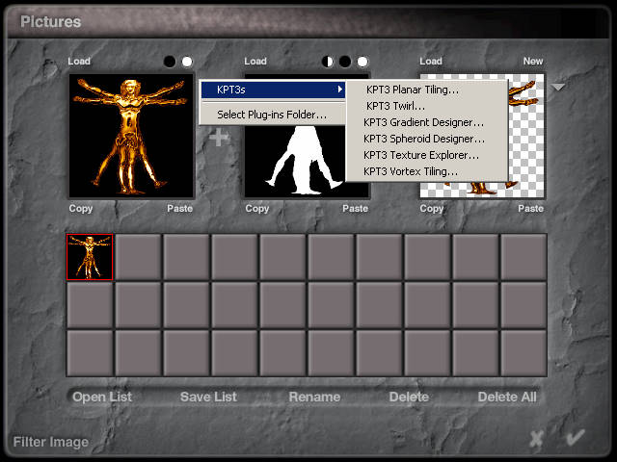This screenshot has height=462, width=617.
Task: Click the X icon to cancel the dialog
Action: 536,439
